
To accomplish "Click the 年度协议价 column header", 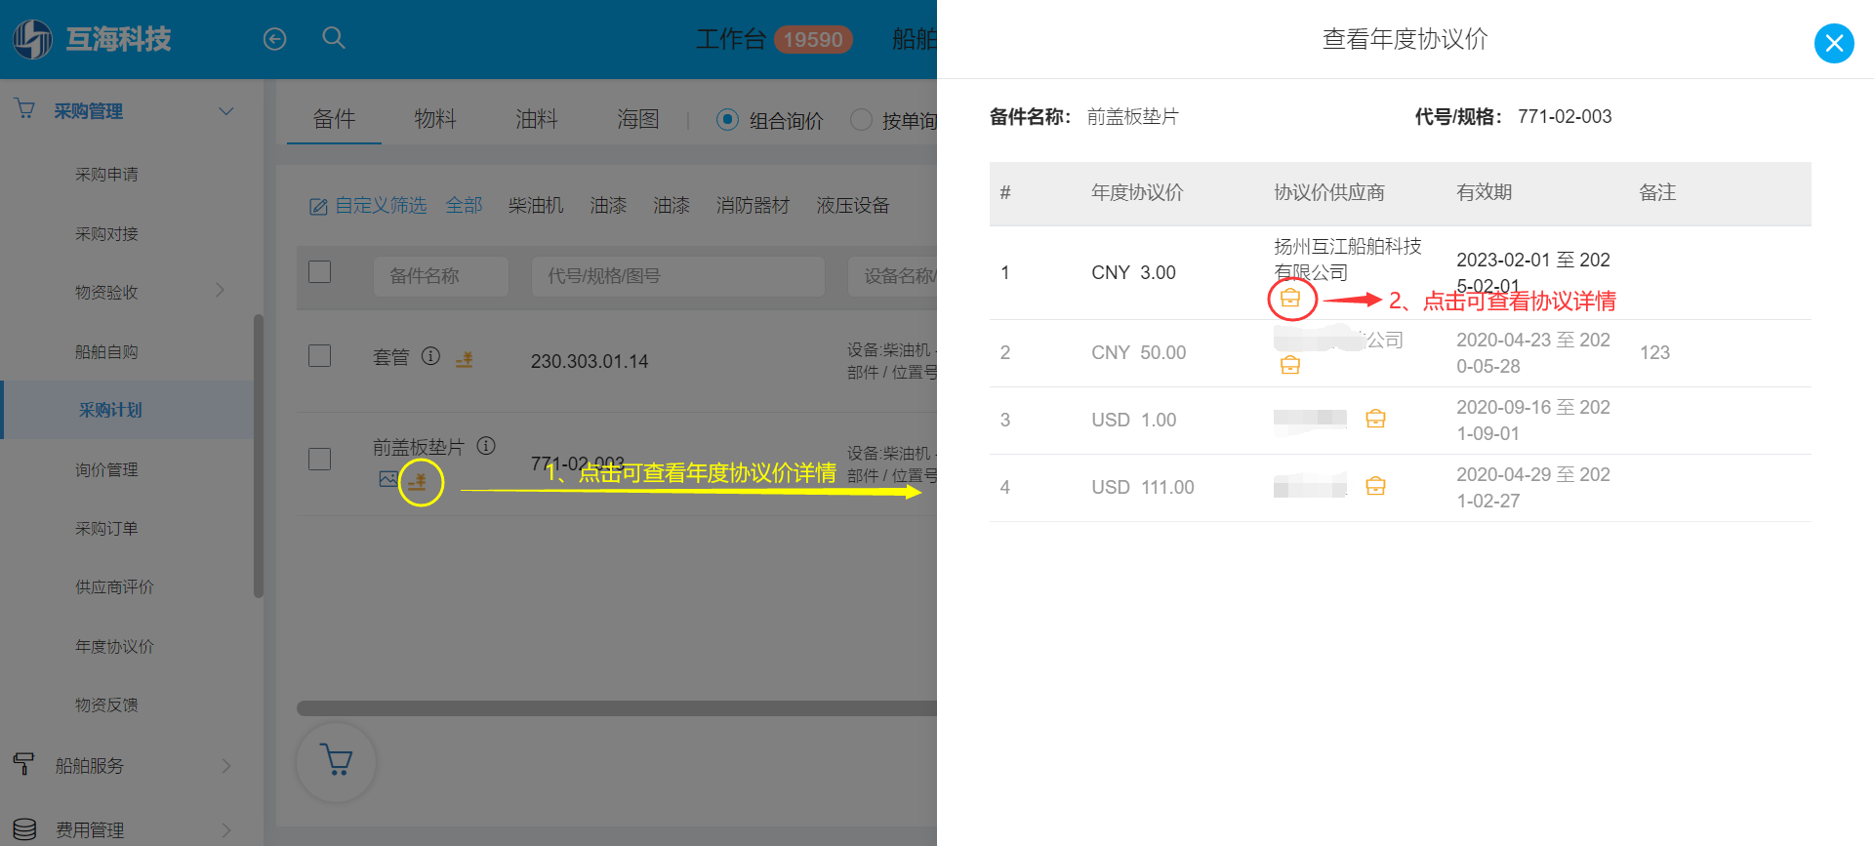I will pyautogui.click(x=1137, y=192).
